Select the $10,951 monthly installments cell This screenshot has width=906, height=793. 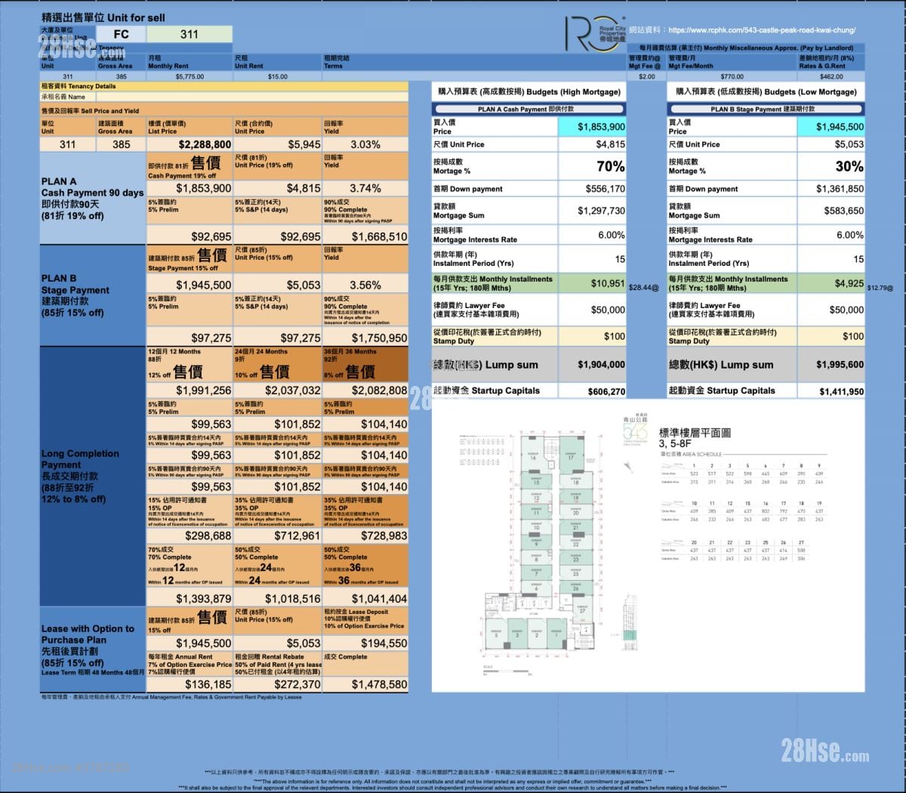592,283
